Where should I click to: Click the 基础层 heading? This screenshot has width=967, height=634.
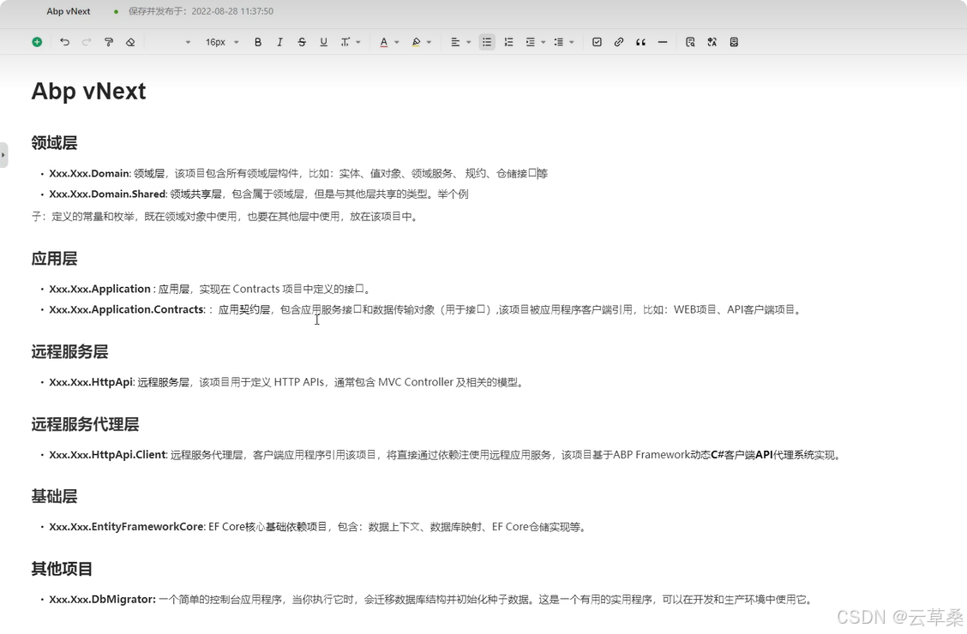point(54,497)
